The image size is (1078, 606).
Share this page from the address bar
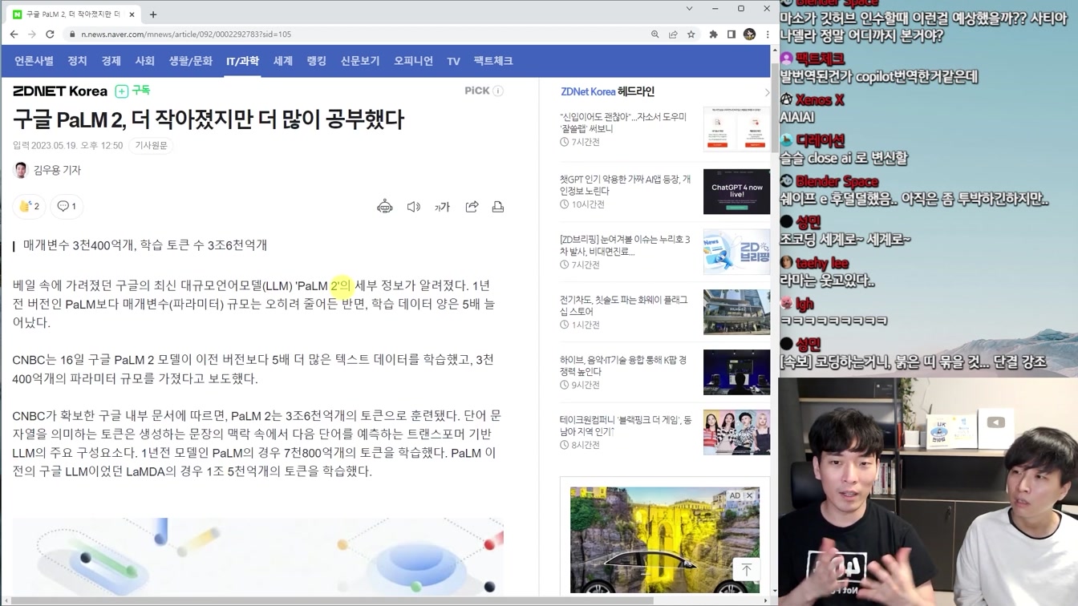click(673, 34)
